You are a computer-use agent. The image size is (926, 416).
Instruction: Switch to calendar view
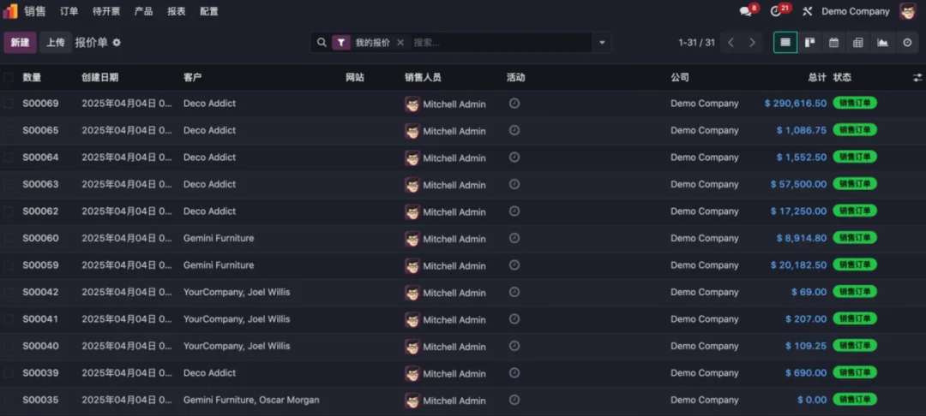833,43
